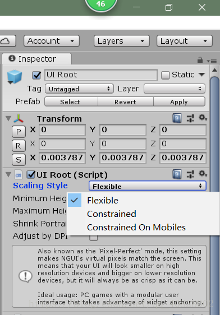This screenshot has height=315, width=220.
Task: Open the Account dropdown
Action: tap(52, 41)
